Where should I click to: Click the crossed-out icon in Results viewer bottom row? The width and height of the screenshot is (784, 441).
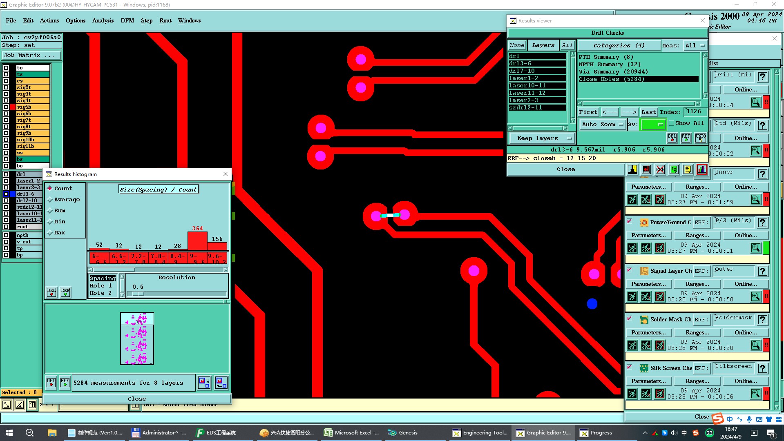pyautogui.click(x=660, y=169)
